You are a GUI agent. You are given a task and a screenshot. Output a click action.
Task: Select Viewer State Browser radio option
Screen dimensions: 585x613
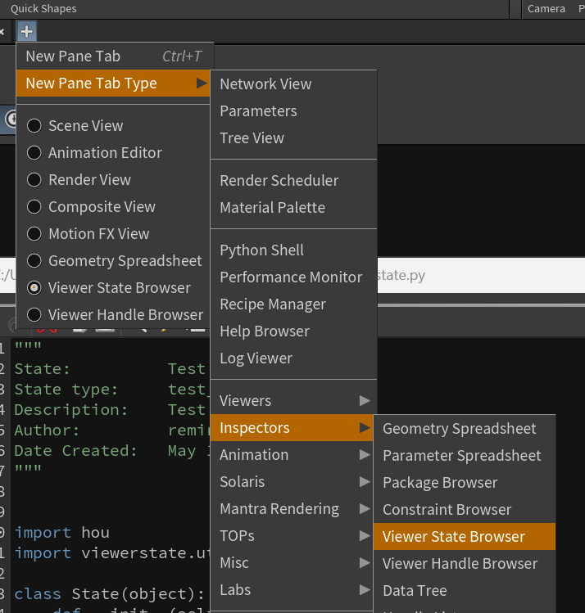pyautogui.click(x=114, y=288)
